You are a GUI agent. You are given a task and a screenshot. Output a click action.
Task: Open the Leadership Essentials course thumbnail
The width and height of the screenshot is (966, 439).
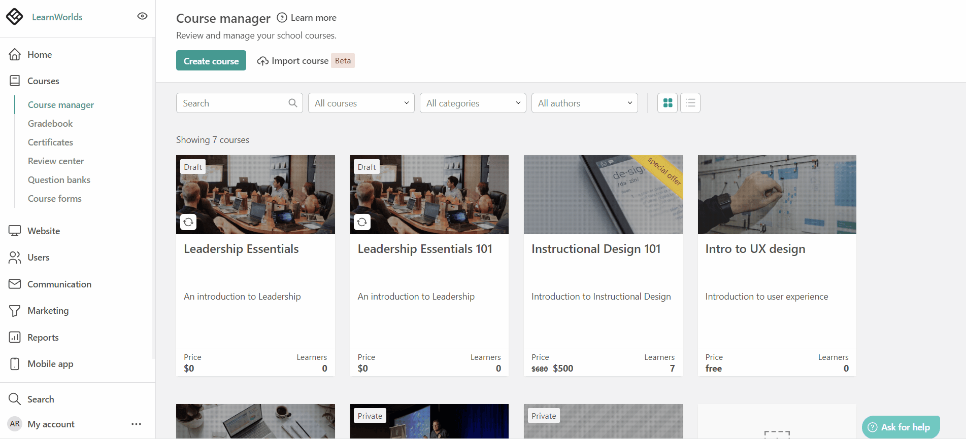pos(255,195)
